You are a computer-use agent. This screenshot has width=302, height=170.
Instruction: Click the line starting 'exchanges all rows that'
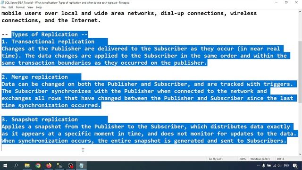[x=147, y=98]
